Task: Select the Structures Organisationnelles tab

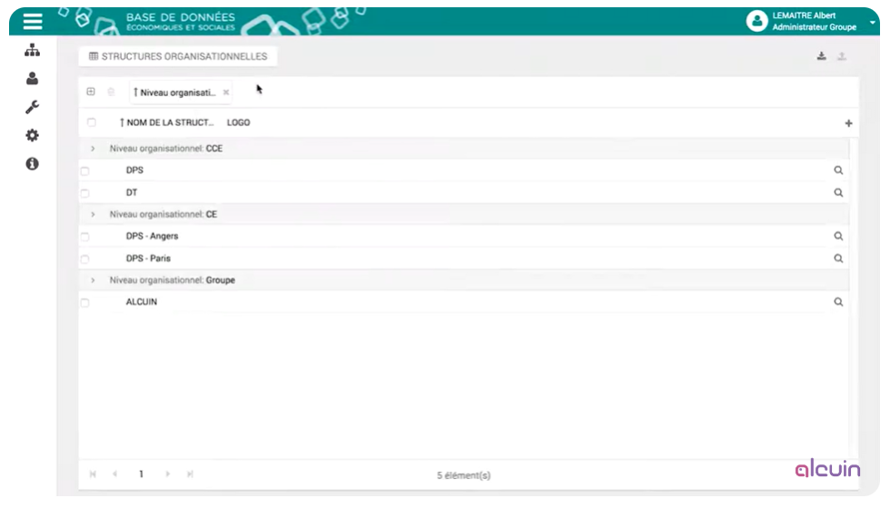Action: (x=178, y=56)
